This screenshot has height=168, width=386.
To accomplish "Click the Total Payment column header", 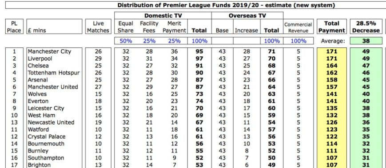I will click(x=332, y=27).
